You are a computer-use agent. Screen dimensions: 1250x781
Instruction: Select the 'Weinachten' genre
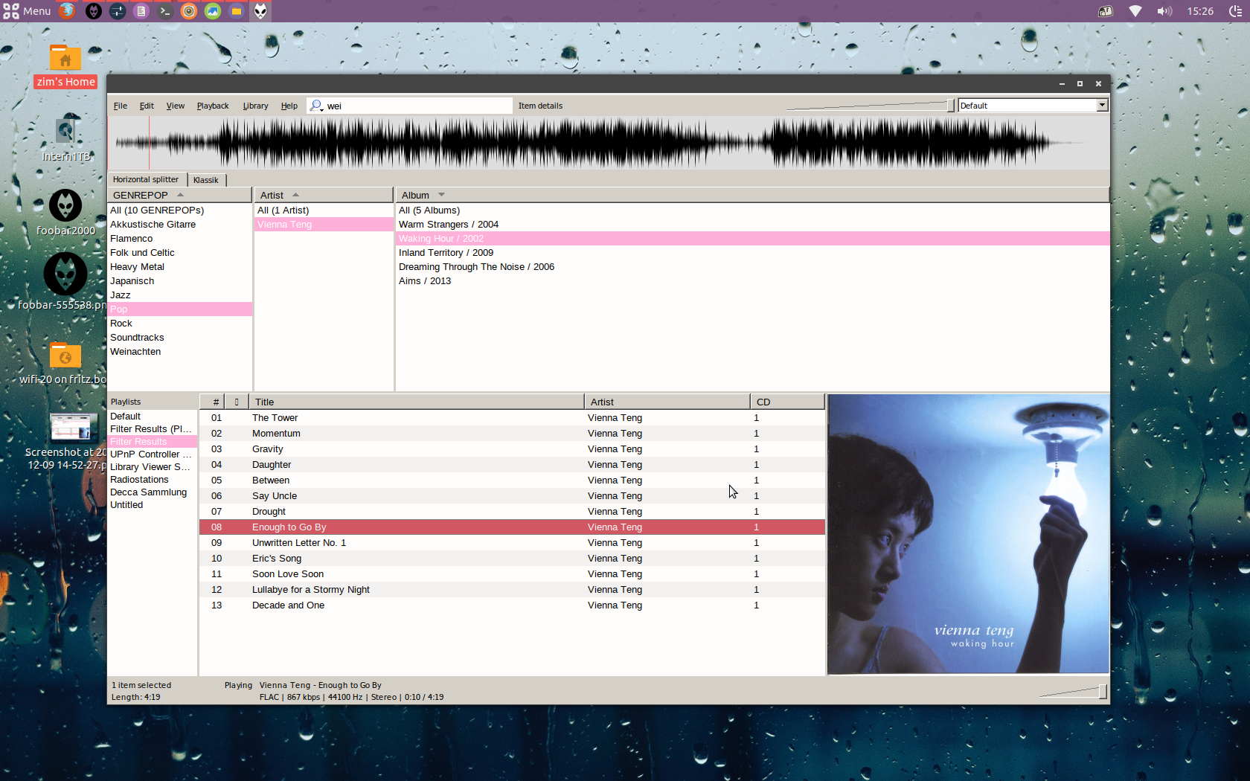coord(179,352)
